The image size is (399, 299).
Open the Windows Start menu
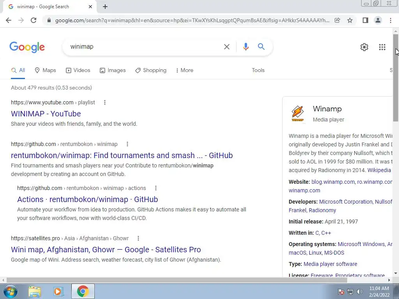pos(10,291)
